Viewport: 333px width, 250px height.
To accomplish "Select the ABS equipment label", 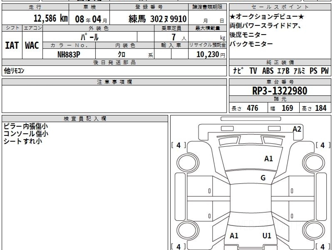I will coord(268,71).
